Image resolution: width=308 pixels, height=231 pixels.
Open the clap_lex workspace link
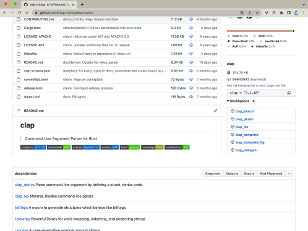pyautogui.click(x=242, y=127)
